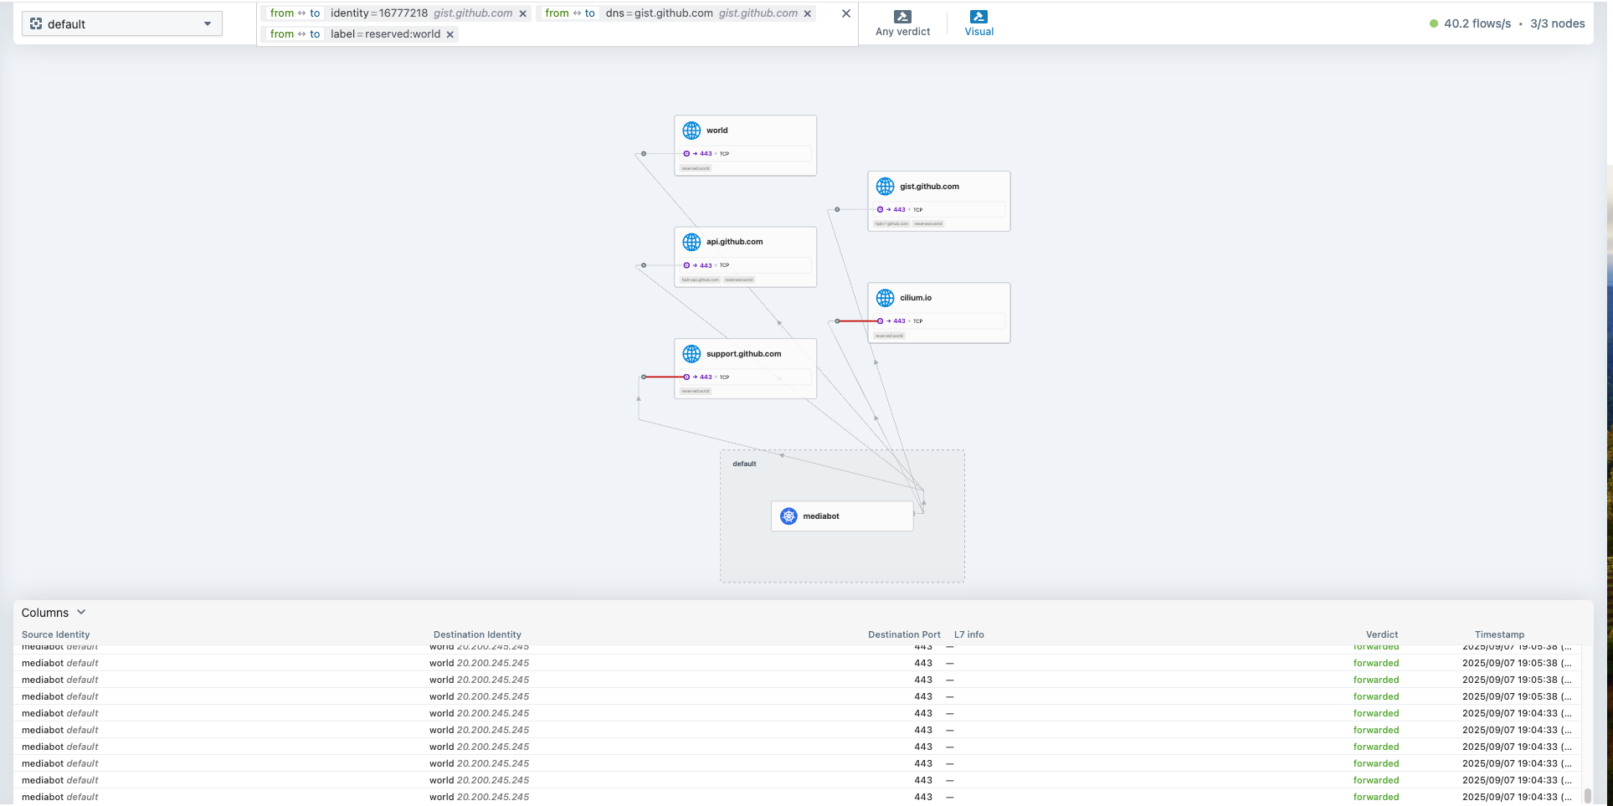Click the 40.2 flows/s indicator
This screenshot has width=1613, height=806.
(1477, 23)
